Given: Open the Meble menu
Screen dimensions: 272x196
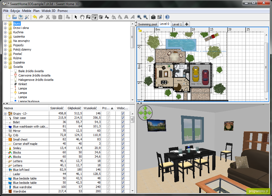Looking at the screenshot, I should 26,11.
